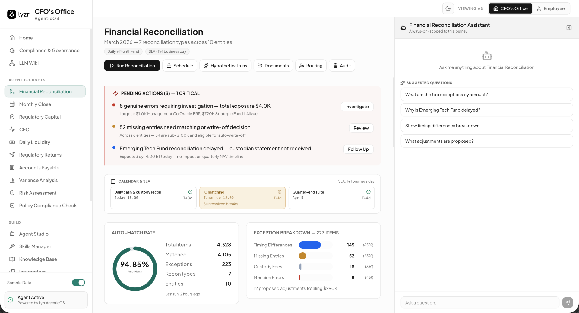Click the Genuine Errors red bar
This screenshot has height=313, width=579.
pos(299,277)
